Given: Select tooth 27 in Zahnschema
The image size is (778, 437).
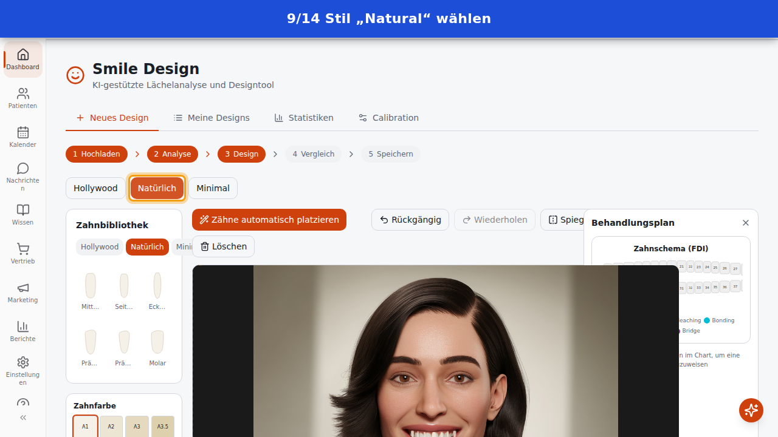Looking at the screenshot, I should pyautogui.click(x=735, y=269).
